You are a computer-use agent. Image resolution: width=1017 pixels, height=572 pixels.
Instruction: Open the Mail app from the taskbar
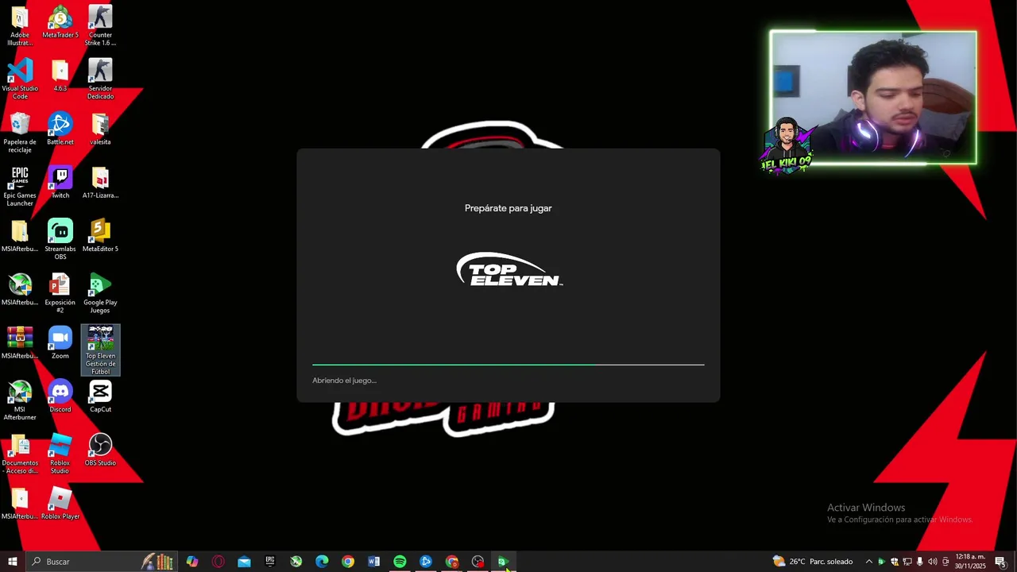(244, 562)
